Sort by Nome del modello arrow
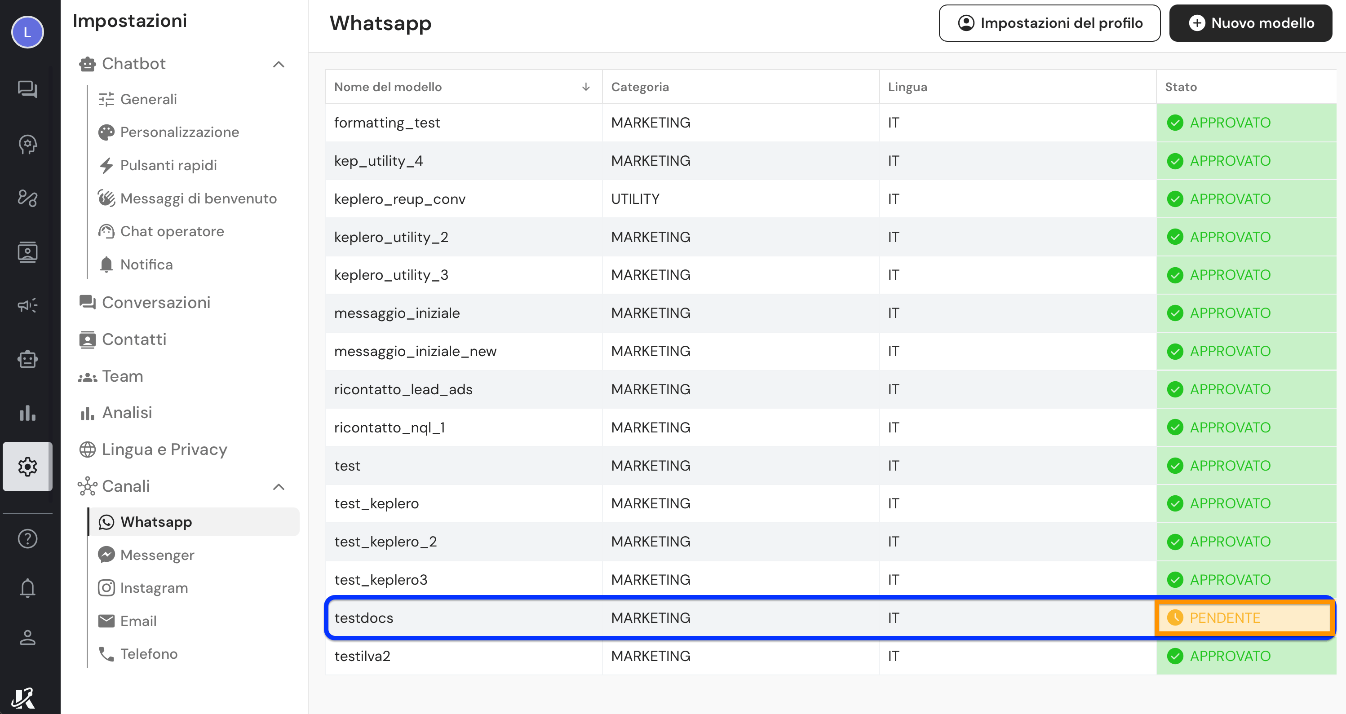This screenshot has width=1346, height=714. click(586, 87)
